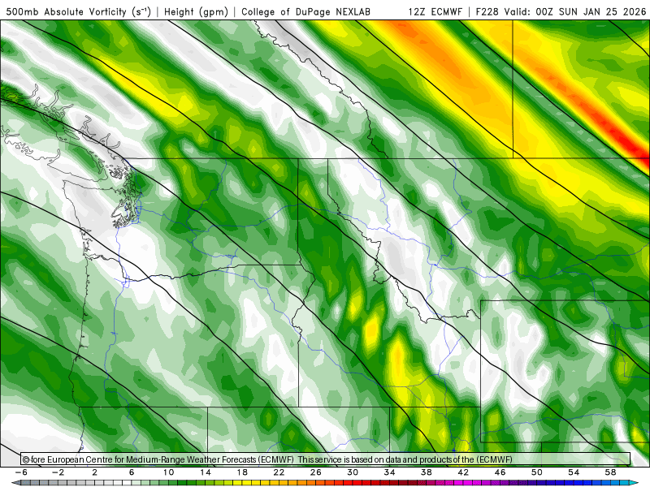Click 'College of DuPage NEXLAB' header text
The width and height of the screenshot is (650, 487).
click(x=306, y=12)
